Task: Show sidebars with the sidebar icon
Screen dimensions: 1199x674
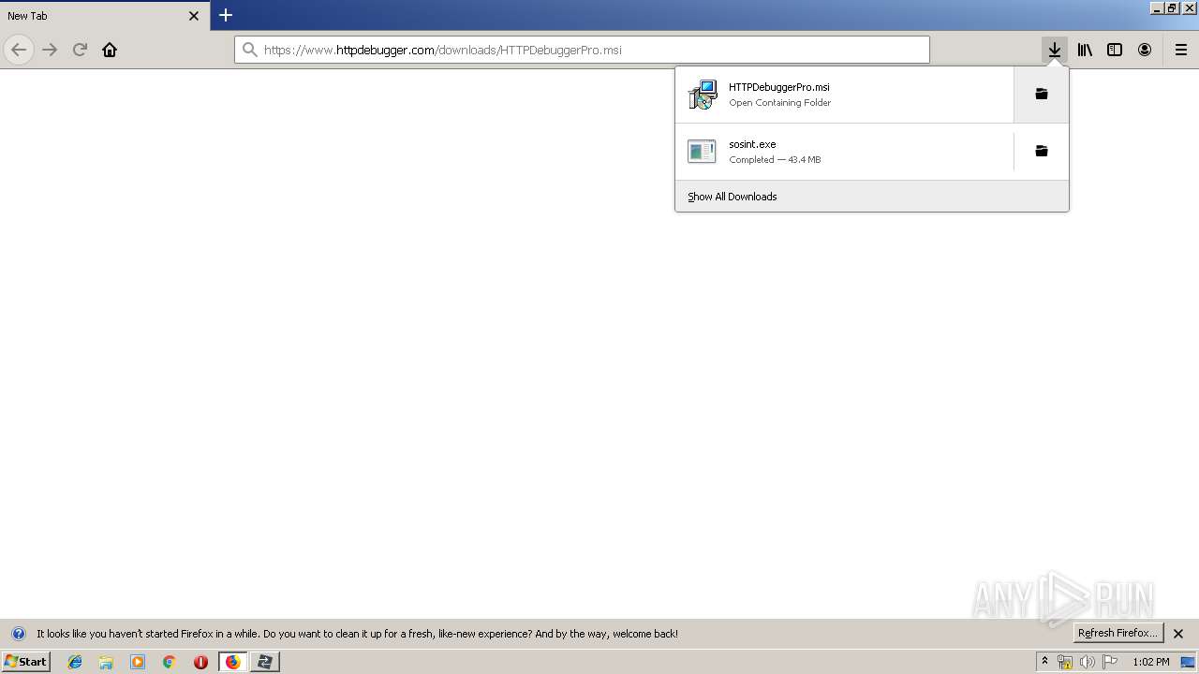Action: point(1115,50)
